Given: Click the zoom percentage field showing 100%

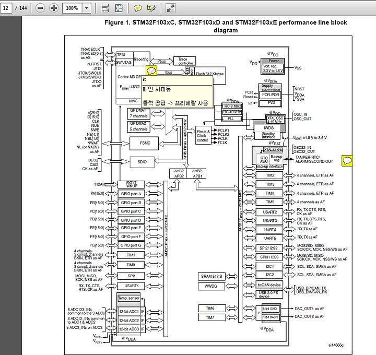Looking at the screenshot, I should coord(72,8).
